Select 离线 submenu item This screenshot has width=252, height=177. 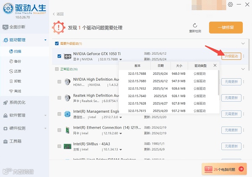[24, 91]
